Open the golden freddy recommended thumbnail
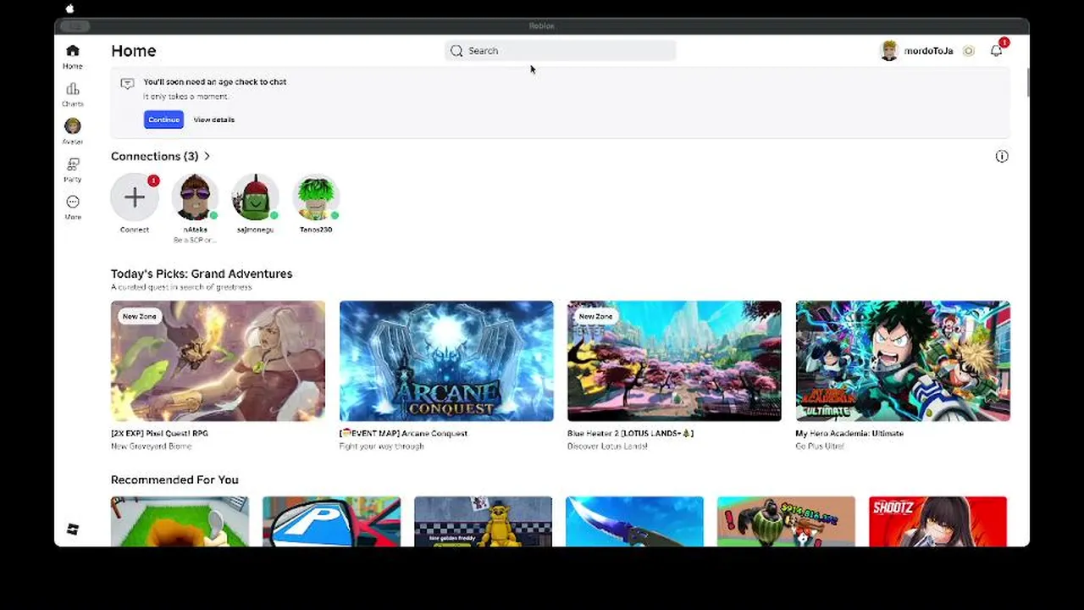Screen dimensions: 1084x610 pyautogui.click(x=483, y=521)
